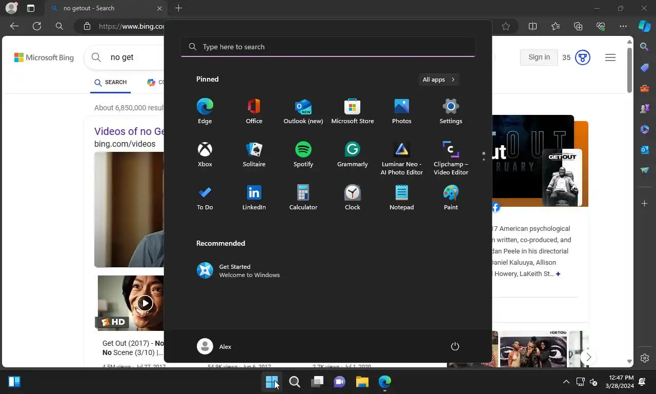Open Edge sidebar Outlook icon
656x394 pixels.
tap(645, 149)
